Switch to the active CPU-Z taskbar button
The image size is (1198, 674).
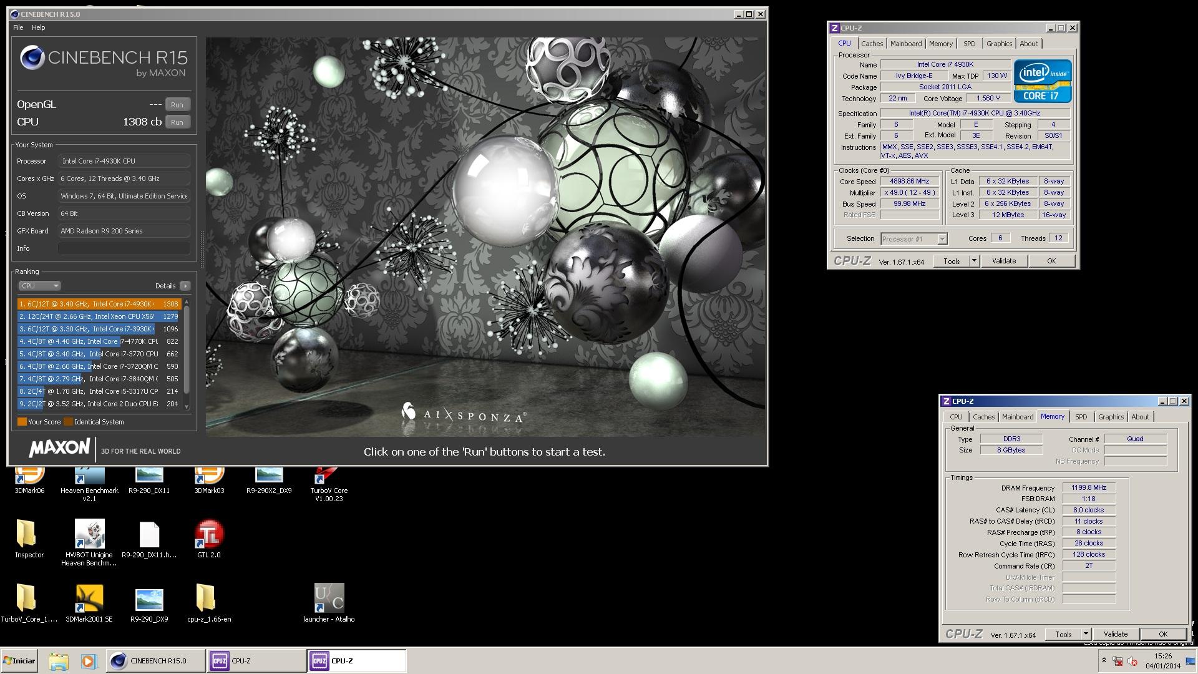(x=356, y=661)
